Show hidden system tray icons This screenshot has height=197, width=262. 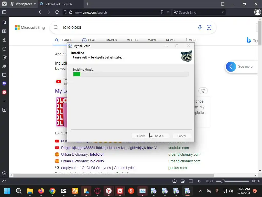[x=201, y=191]
